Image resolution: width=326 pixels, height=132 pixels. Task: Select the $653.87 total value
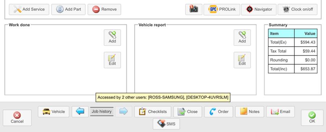[306, 69]
